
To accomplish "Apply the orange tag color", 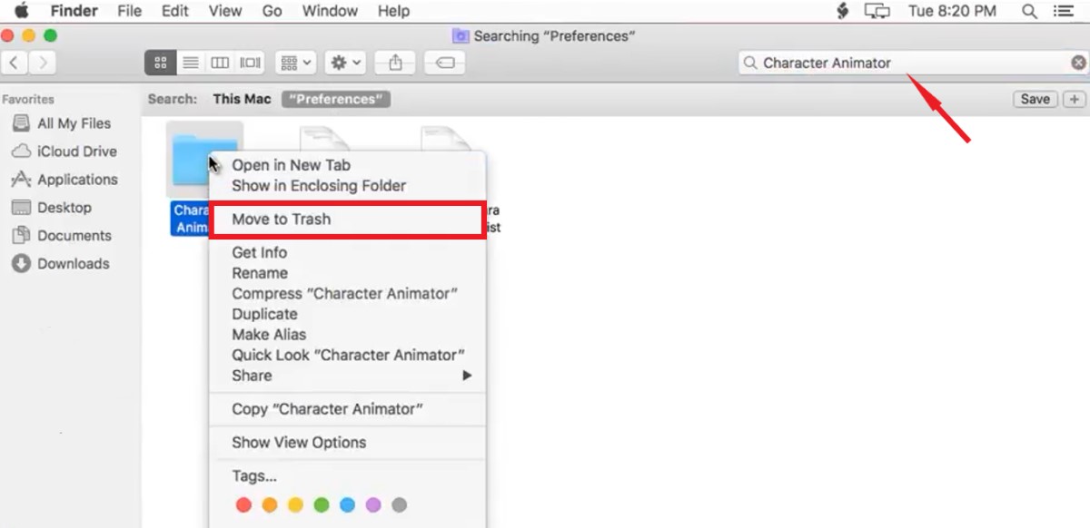I will point(270,505).
